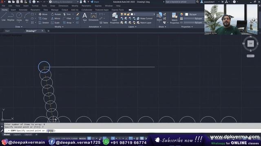Click the keyword search input field
The width and height of the screenshot is (261, 146).
[x=180, y=2]
